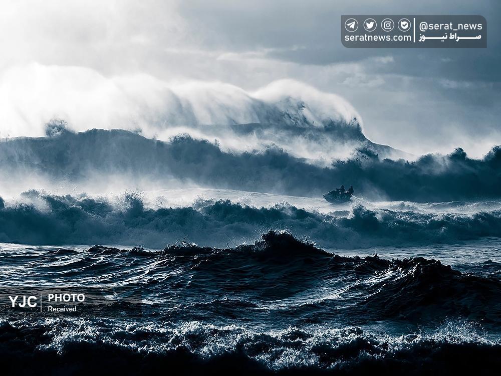Image resolution: width=501 pixels, height=376 pixels.
Task: Click the divider between YJC and PHOTO
Action: pos(41,302)
